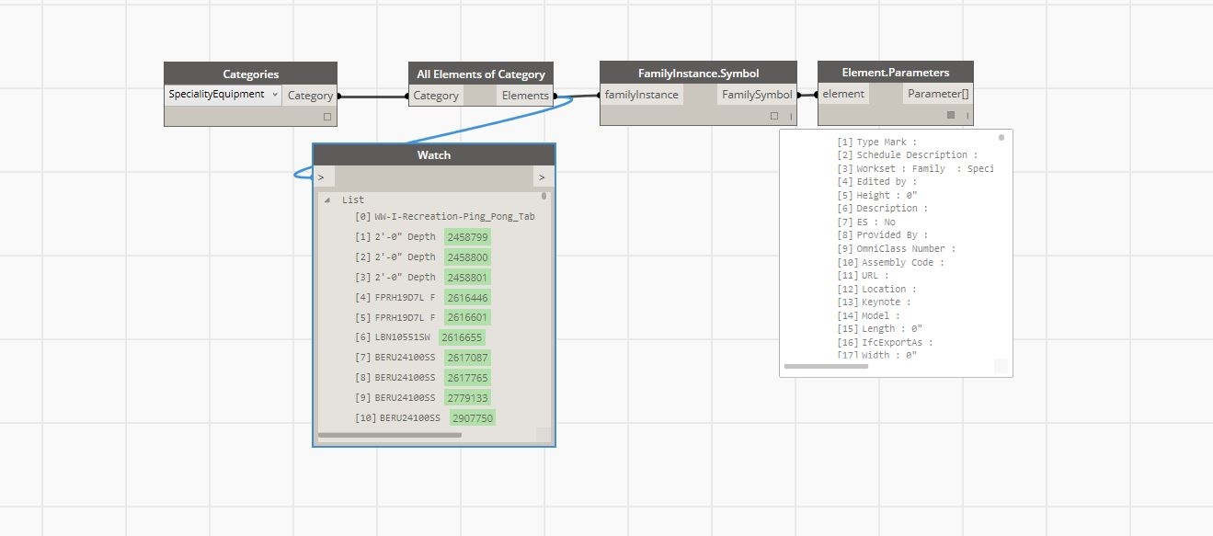Click element ID 2458799 in Watch list
The width and height of the screenshot is (1213, 536).
(467, 237)
